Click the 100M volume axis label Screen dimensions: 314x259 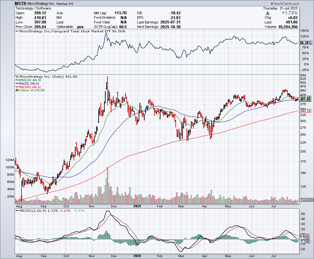point(10,167)
